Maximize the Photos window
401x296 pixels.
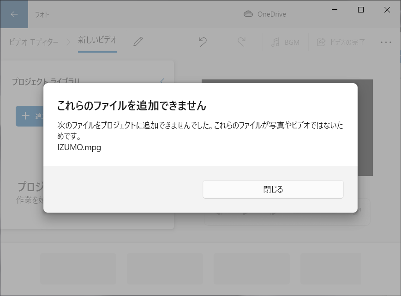[x=361, y=10]
